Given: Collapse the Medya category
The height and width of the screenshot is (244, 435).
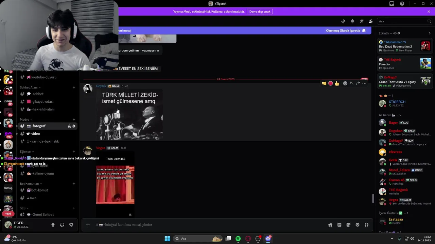Looking at the screenshot, I should pos(26,120).
